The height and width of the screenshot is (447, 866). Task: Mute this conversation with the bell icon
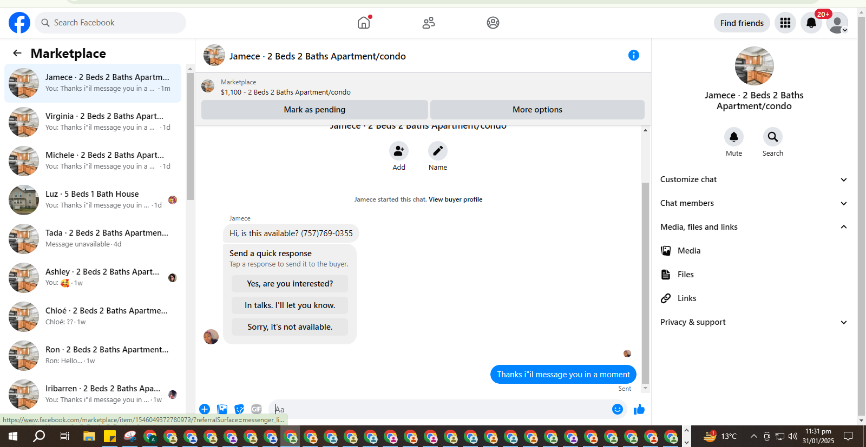tap(734, 137)
